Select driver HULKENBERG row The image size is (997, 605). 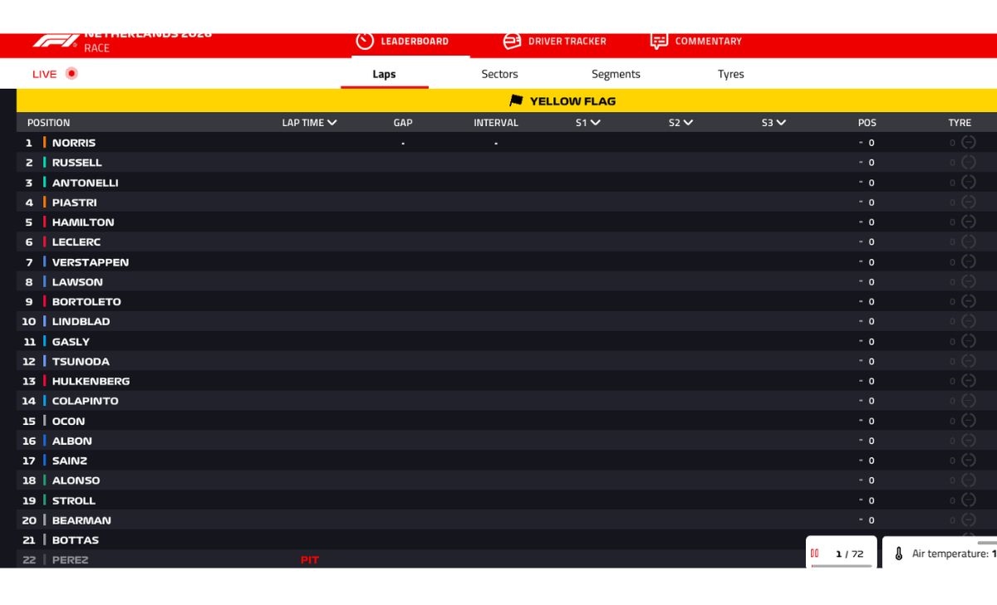click(x=507, y=381)
